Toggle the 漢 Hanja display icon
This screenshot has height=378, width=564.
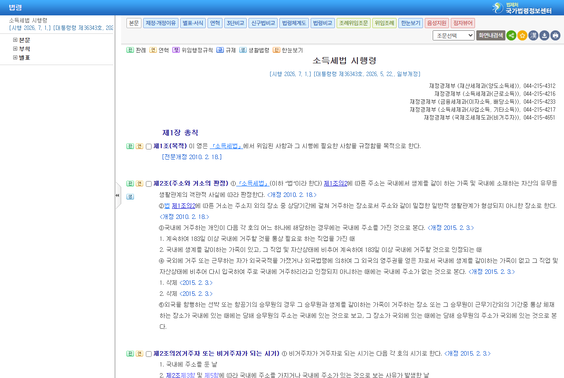(x=533, y=36)
